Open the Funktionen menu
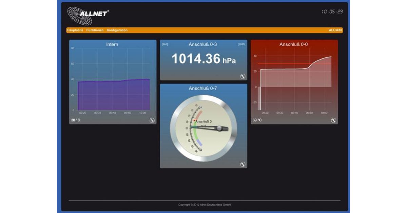The width and height of the screenshot is (407, 213). tap(95, 30)
